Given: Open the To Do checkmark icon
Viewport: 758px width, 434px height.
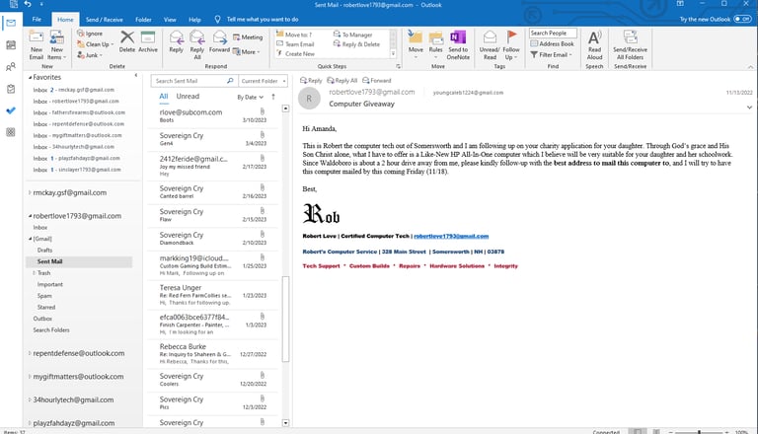Looking at the screenshot, I should 11,110.
